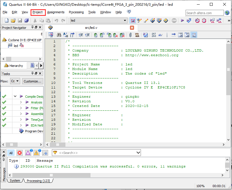Click the Open folder icon in toolbar
This screenshot has height=190, width=232.
pyautogui.click(x=13, y=20)
